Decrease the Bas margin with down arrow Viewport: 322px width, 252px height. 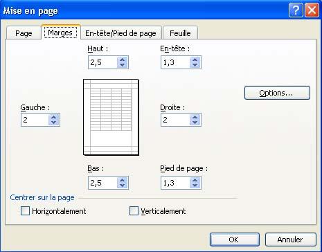click(x=123, y=186)
